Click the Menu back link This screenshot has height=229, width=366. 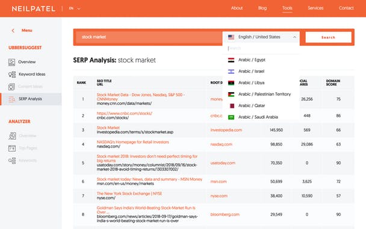27,30
